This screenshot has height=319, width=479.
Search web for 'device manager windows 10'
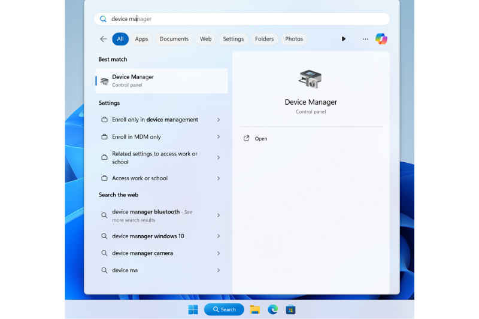click(x=148, y=236)
